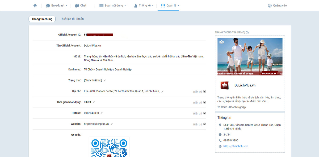Select the Thông tin chung tab
The image size is (319, 157).
(x=42, y=19)
